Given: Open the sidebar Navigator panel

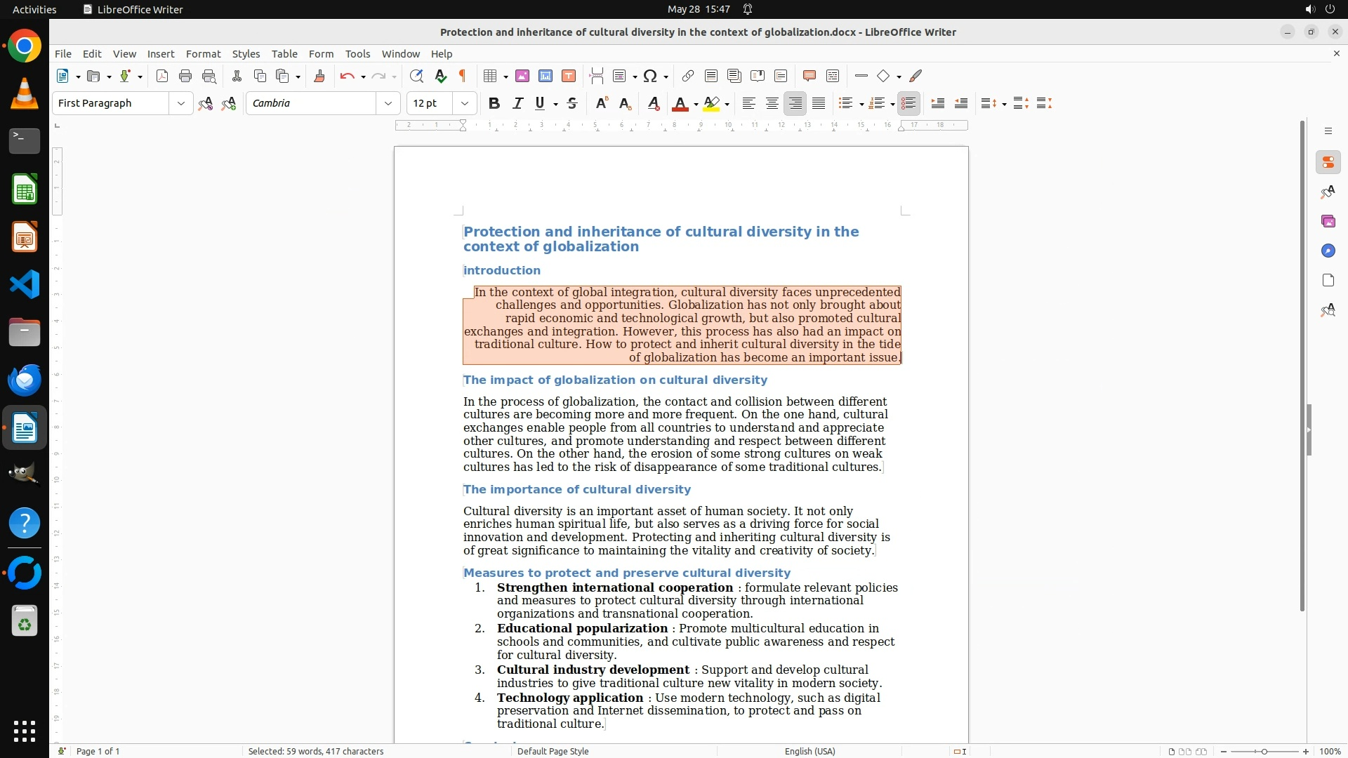Looking at the screenshot, I should coord(1328,251).
